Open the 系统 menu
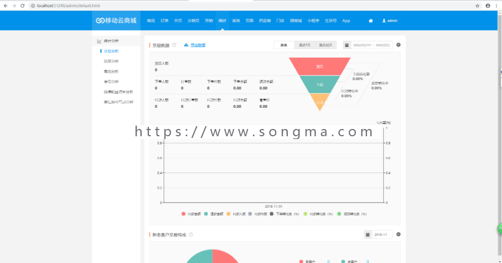 click(236, 21)
